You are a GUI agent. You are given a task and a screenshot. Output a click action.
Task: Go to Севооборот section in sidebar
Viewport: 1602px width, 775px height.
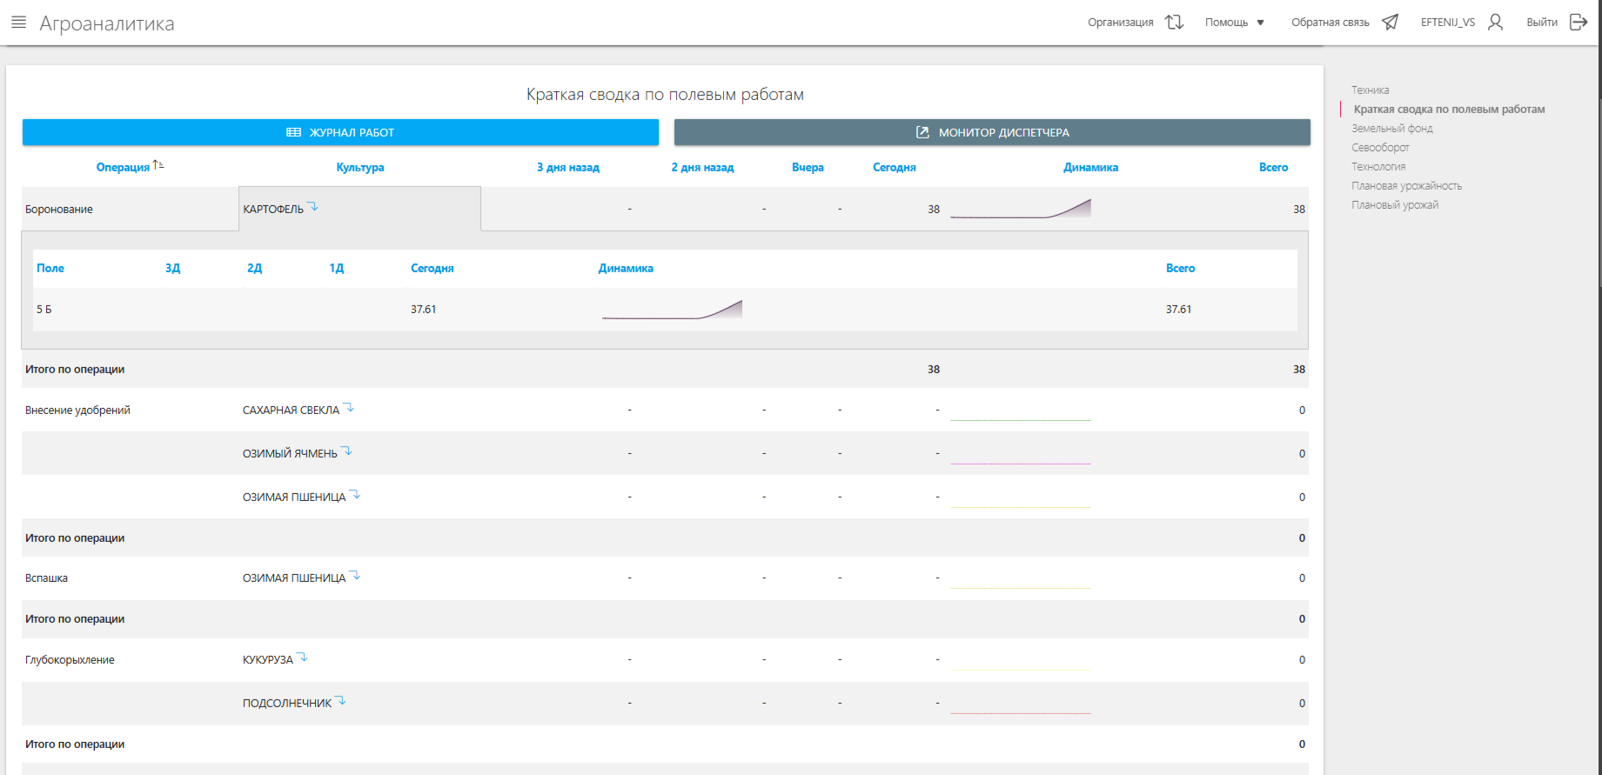tap(1380, 148)
